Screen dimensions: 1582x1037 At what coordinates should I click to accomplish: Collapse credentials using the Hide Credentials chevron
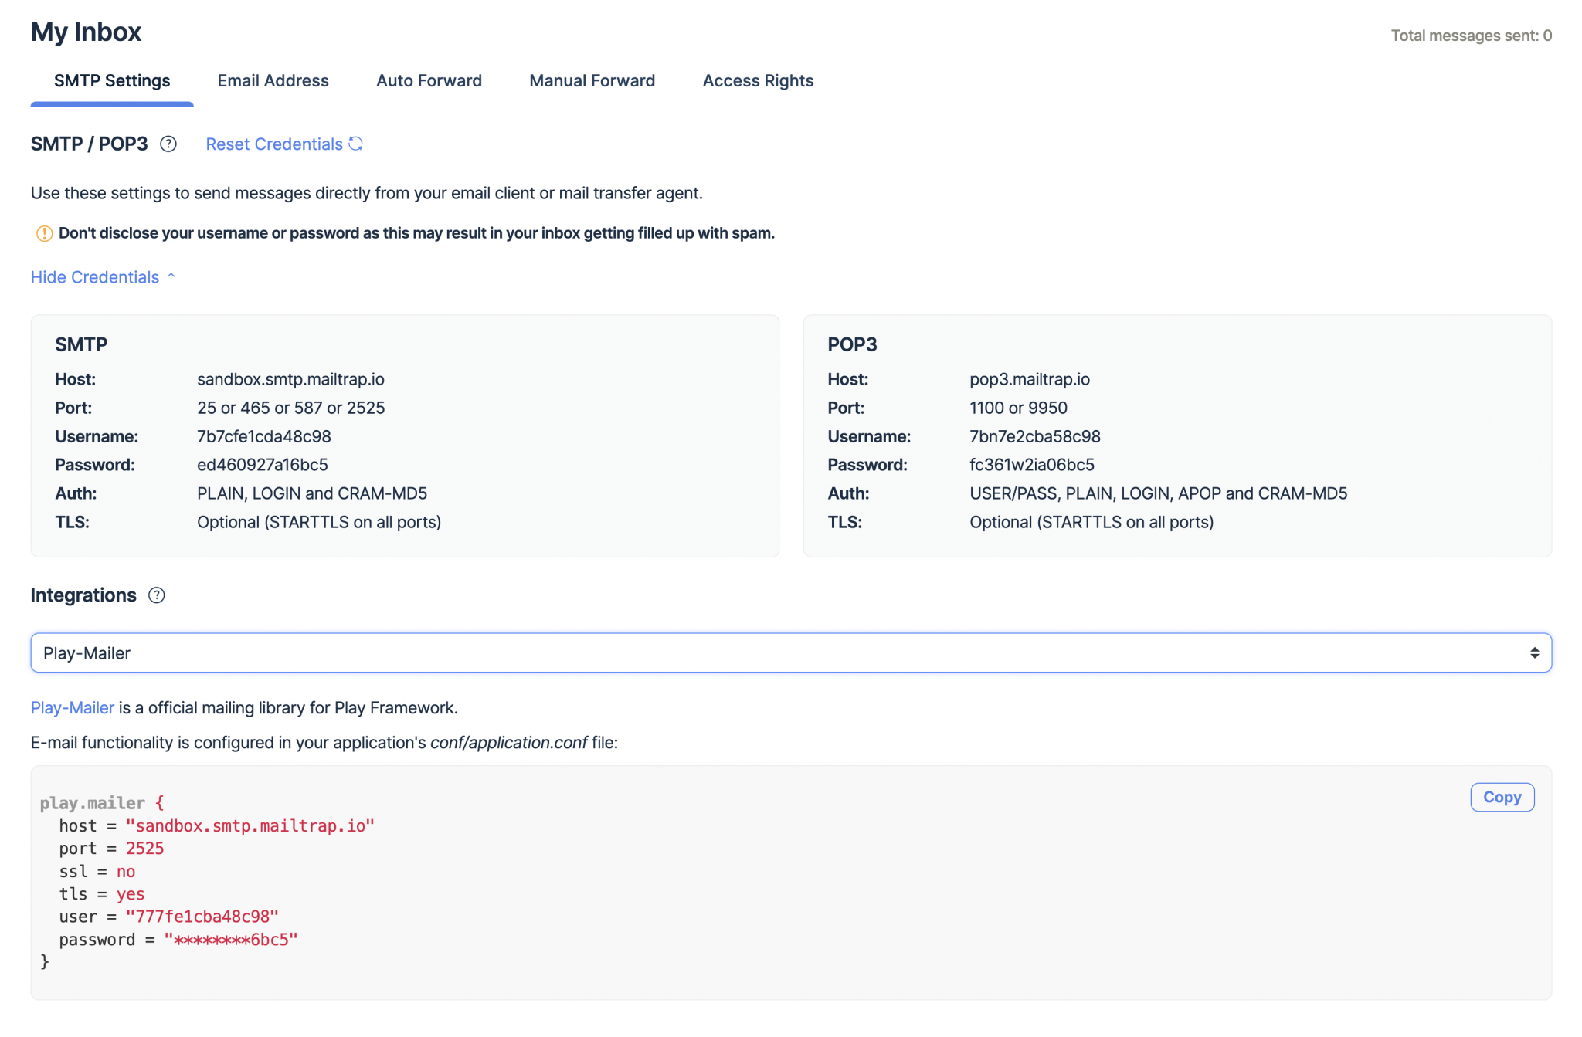click(x=171, y=276)
